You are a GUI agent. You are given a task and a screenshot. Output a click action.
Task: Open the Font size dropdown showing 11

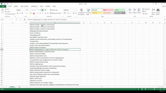pyautogui.click(x=31, y=10)
